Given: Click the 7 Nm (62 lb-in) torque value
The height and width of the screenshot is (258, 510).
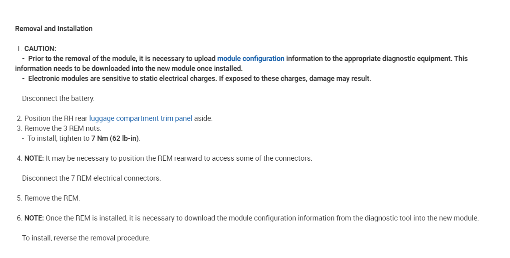Looking at the screenshot, I should (x=115, y=138).
